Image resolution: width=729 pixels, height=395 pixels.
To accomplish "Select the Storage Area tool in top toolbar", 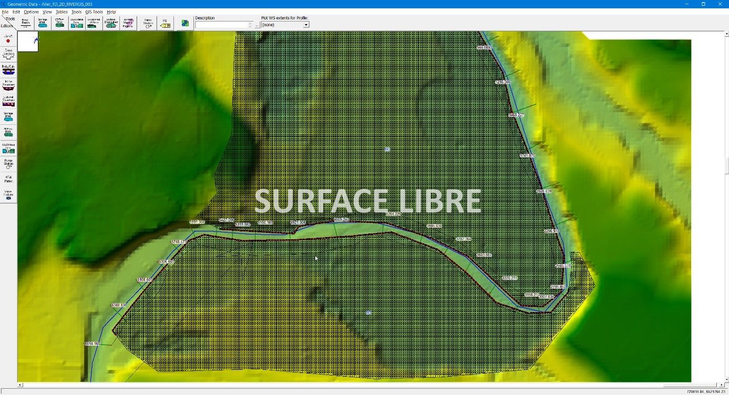I will [x=43, y=23].
